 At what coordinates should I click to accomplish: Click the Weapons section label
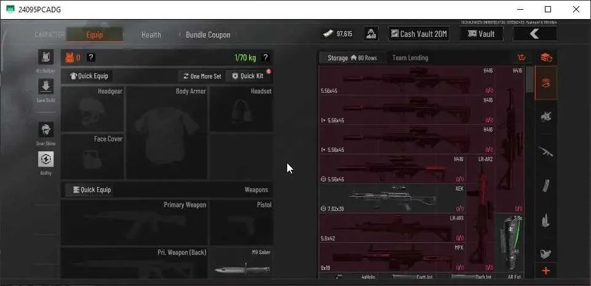pos(256,189)
